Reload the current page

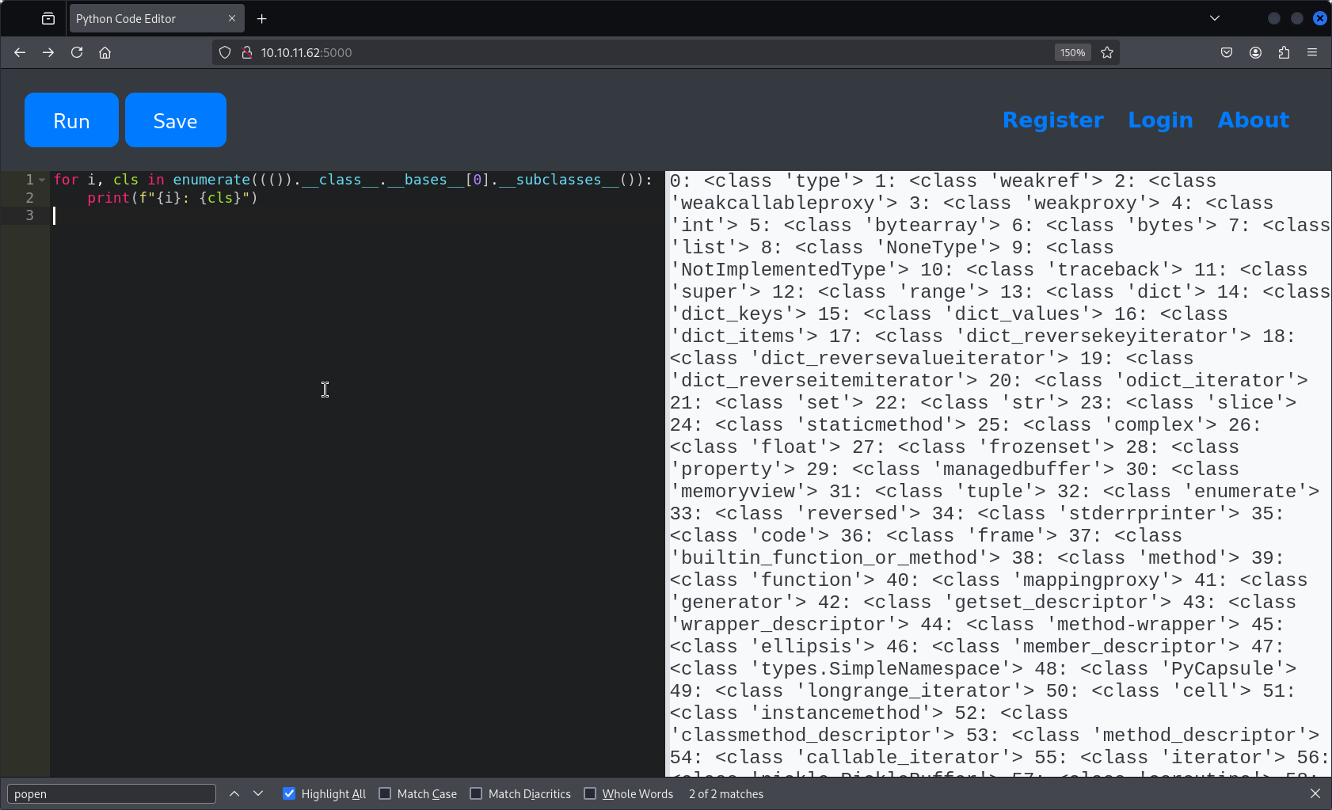pyautogui.click(x=77, y=52)
